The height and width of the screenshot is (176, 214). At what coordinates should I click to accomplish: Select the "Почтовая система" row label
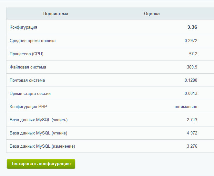27,80
